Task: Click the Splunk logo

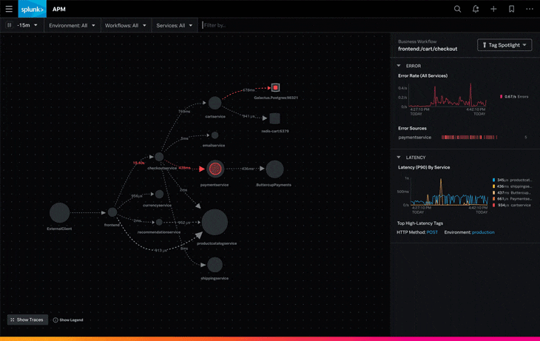Action: [33, 9]
